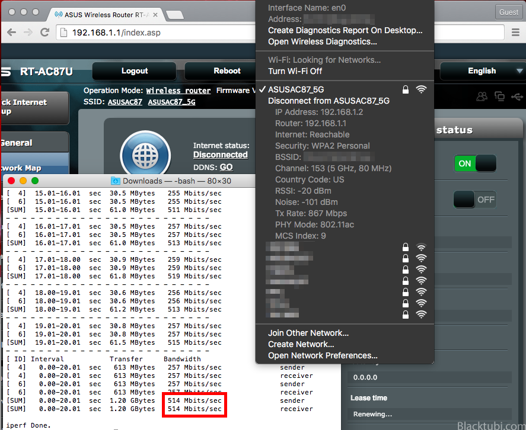Click the guest network users icon
This screenshot has width=526, height=430.
pos(482,96)
